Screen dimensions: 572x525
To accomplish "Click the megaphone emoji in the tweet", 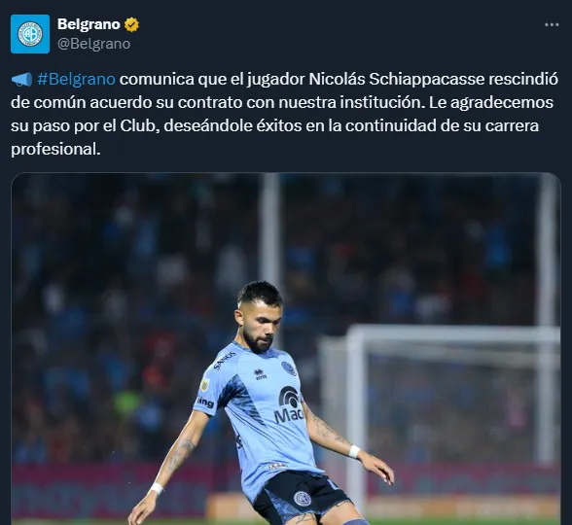I will point(21,79).
